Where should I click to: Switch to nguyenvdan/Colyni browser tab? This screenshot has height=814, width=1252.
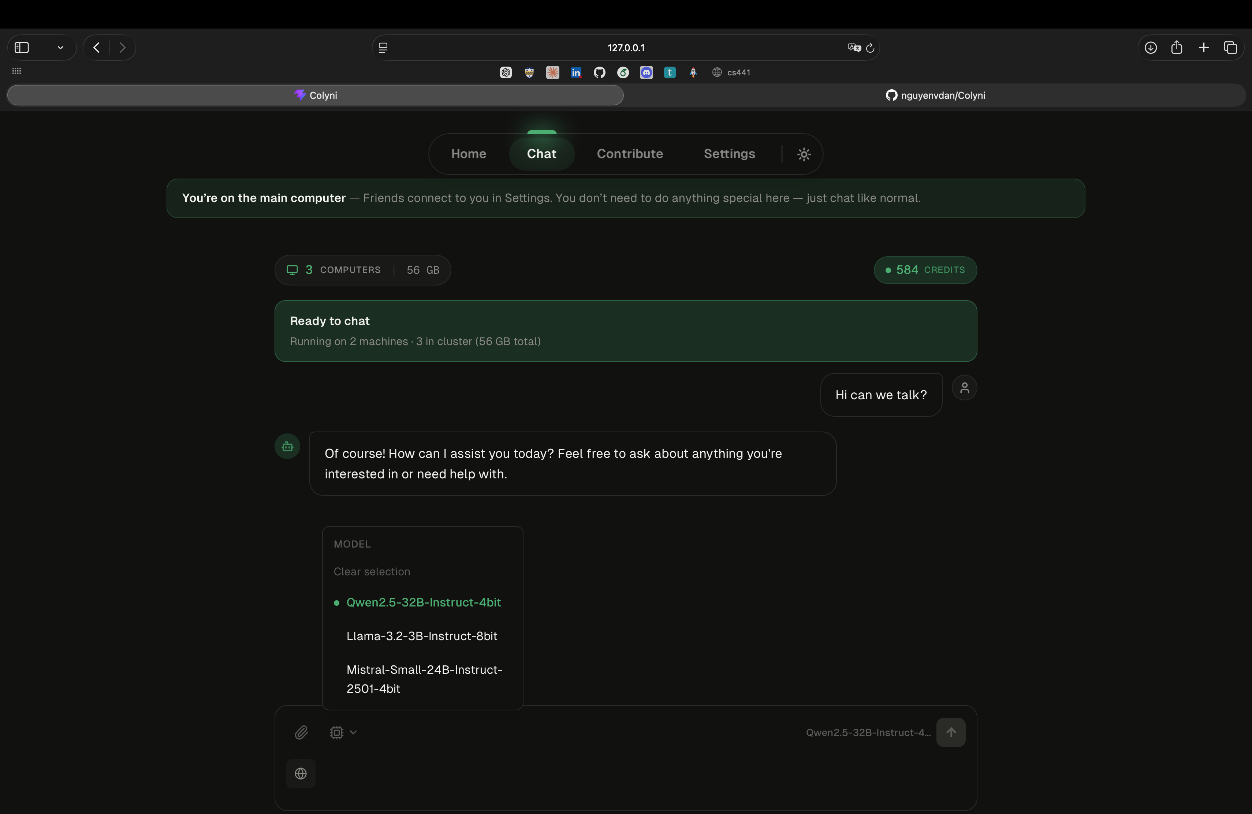click(935, 95)
